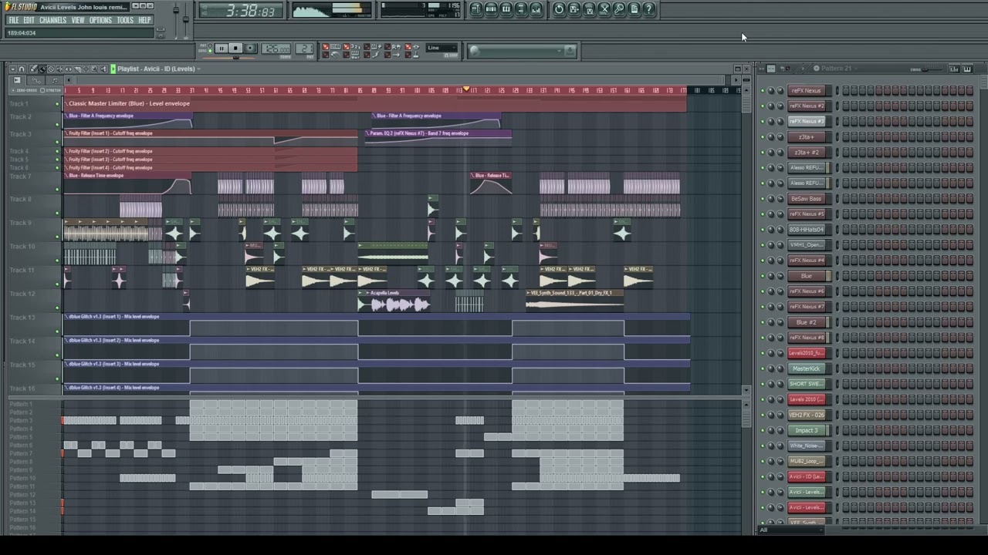Image resolution: width=988 pixels, height=555 pixels.
Task: Click the Classic Master Limiter automation clip
Action: tap(375, 103)
